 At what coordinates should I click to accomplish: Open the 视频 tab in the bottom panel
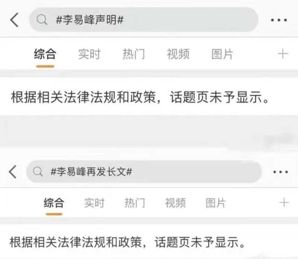(175, 203)
